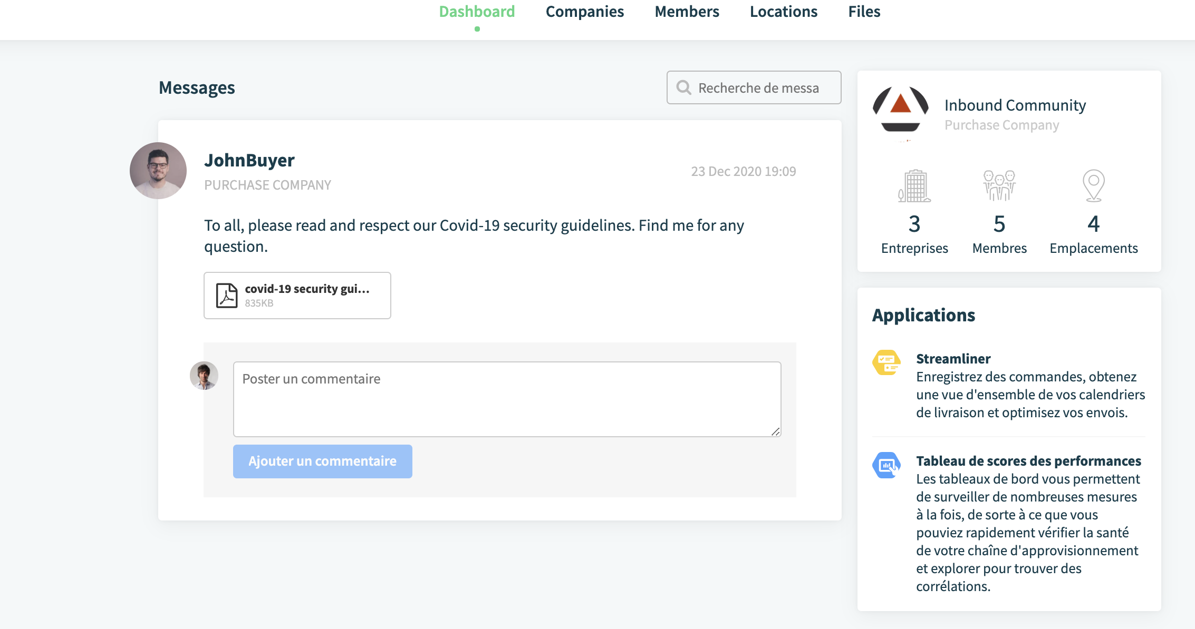Click the search magnifier icon

(684, 87)
